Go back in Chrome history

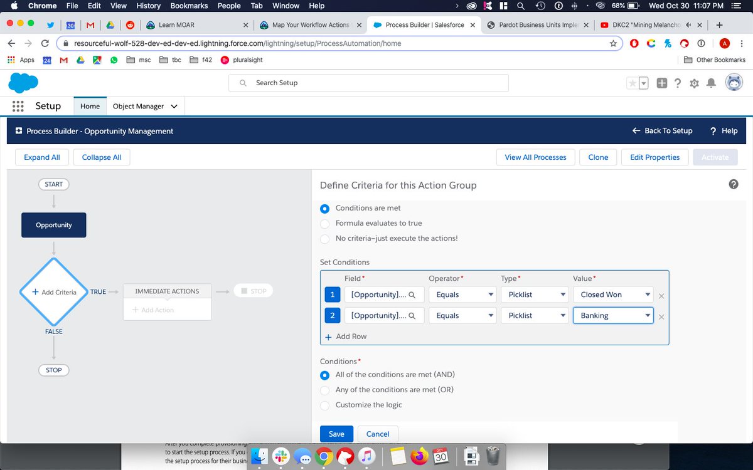coord(12,43)
